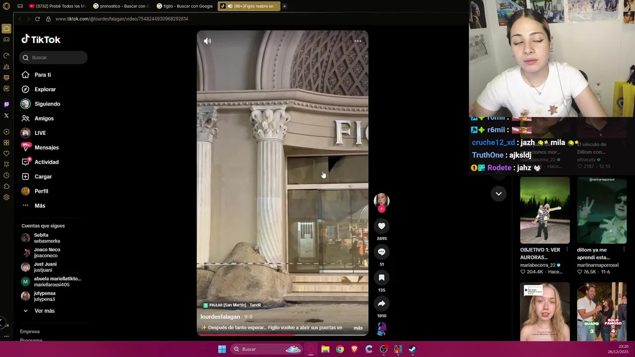Image resolution: width=635 pixels, height=357 pixels.
Task: Open lourdesfalagan username on video overlay
Action: [220, 317]
